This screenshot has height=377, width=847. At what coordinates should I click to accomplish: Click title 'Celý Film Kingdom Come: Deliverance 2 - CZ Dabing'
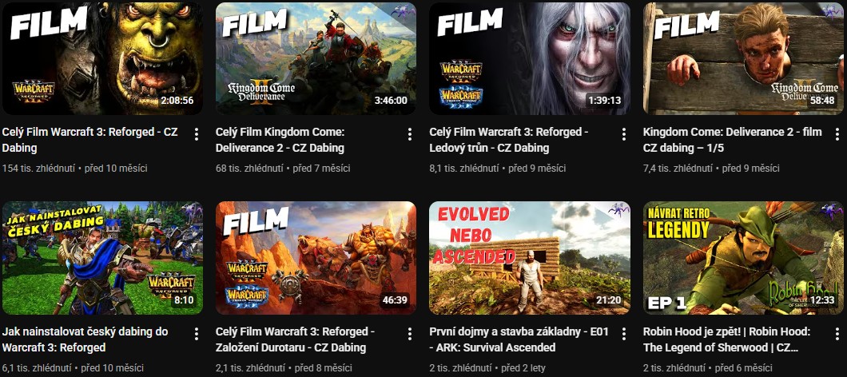[280, 140]
